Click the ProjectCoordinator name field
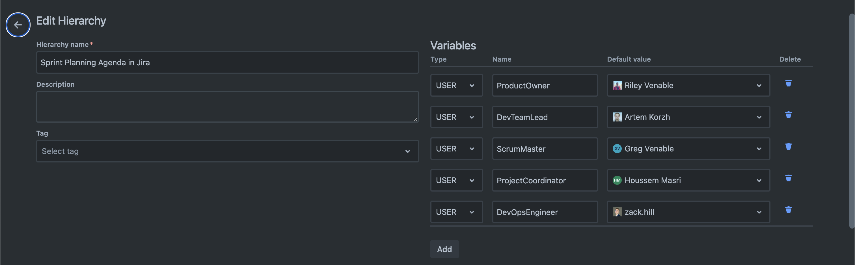Viewport: 855px width, 265px height. coord(544,181)
